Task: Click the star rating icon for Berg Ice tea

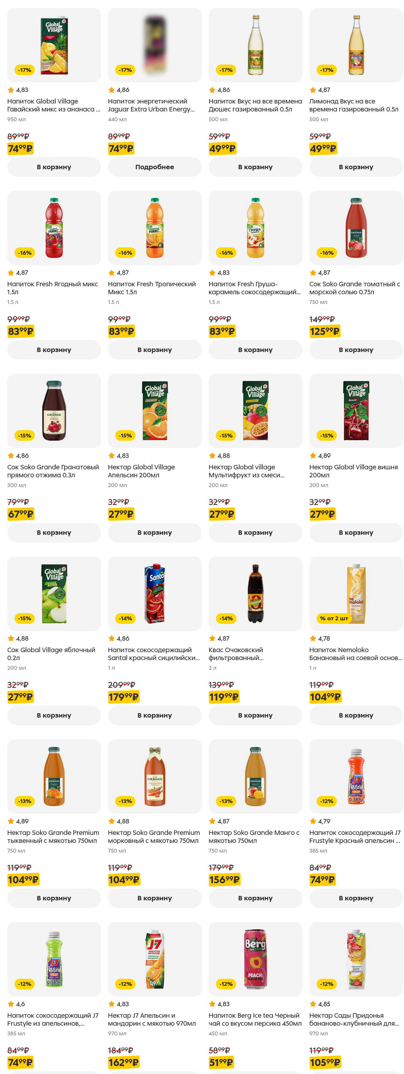Action: (x=212, y=1004)
